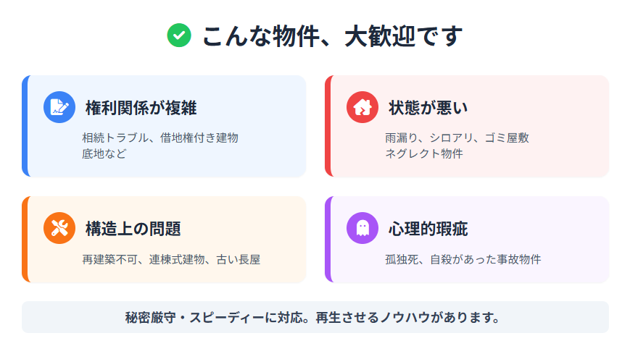
Task: Click the 状態が悪い card heading
Action: tap(428, 108)
